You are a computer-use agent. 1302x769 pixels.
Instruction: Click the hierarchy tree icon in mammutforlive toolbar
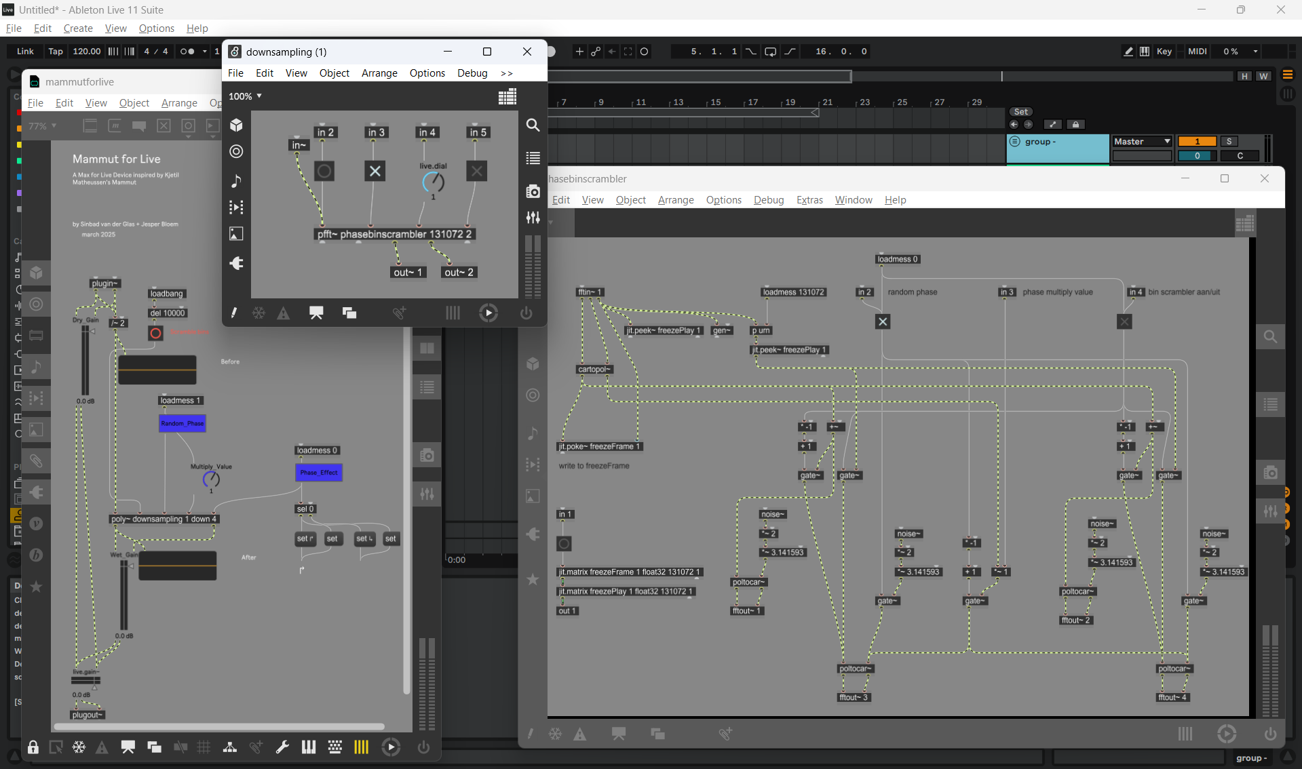[x=230, y=747]
